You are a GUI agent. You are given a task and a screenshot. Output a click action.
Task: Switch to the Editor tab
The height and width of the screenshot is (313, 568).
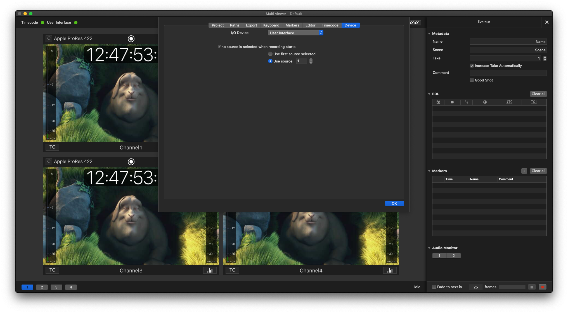tap(311, 25)
